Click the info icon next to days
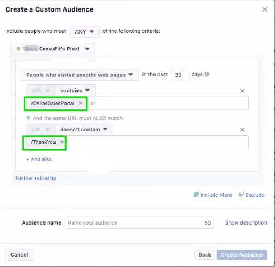Viewport: 275px width, 267px height. click(207, 74)
